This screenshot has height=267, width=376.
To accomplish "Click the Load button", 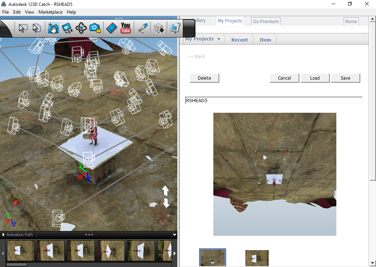I will pos(315,78).
